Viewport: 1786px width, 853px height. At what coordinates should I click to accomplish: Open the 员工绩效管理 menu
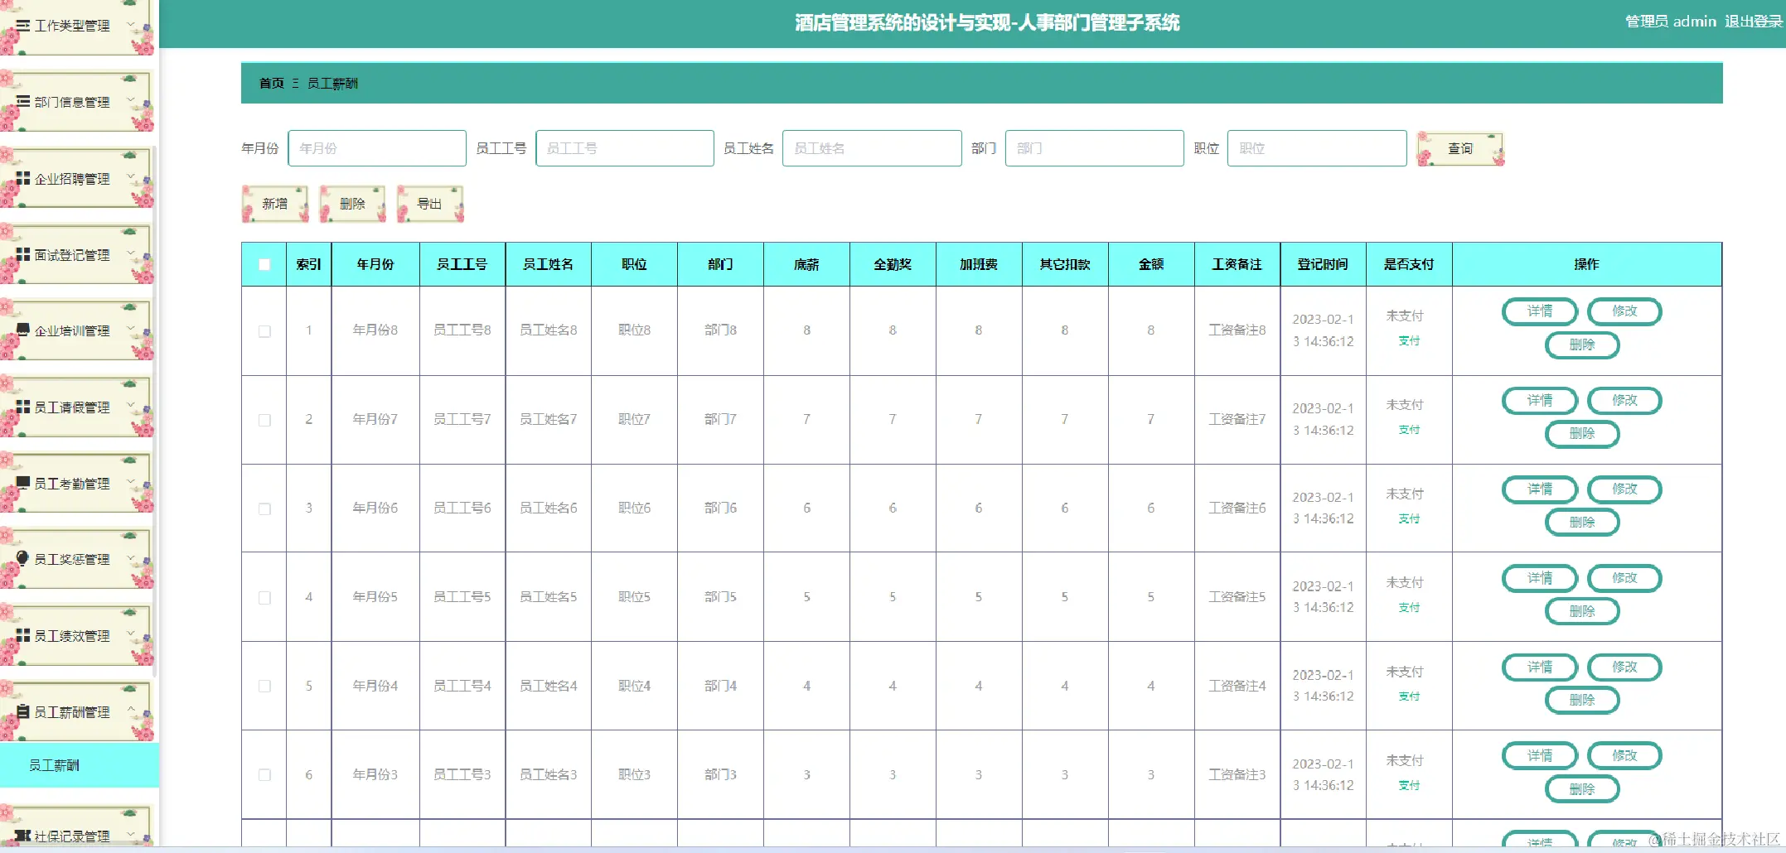(x=72, y=636)
